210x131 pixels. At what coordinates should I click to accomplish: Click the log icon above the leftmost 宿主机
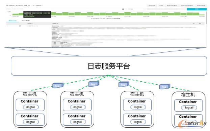[x=58, y=85]
